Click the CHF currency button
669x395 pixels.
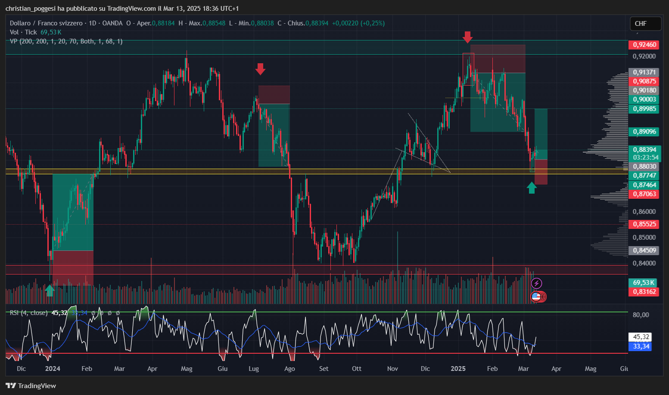pos(645,24)
